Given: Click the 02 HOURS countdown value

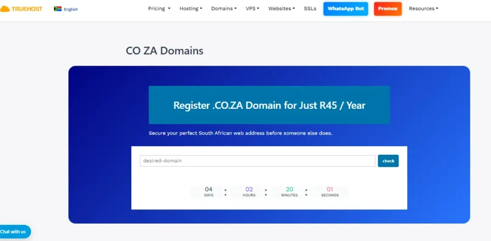Looking at the screenshot, I should pyautogui.click(x=249, y=192).
